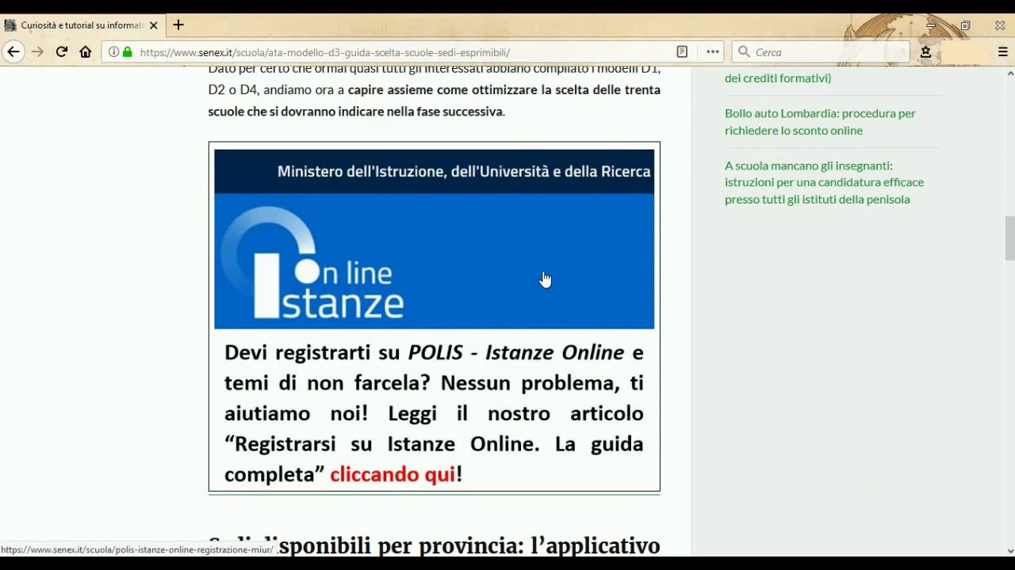Screen dimensions: 1015x570
Task: Open a new tab with plus button
Action: [178, 25]
